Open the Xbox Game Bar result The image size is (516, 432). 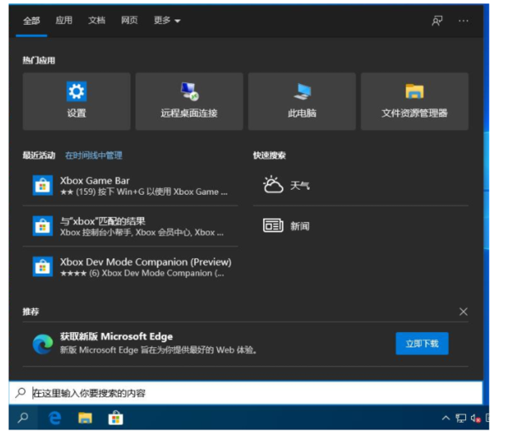[x=131, y=186]
